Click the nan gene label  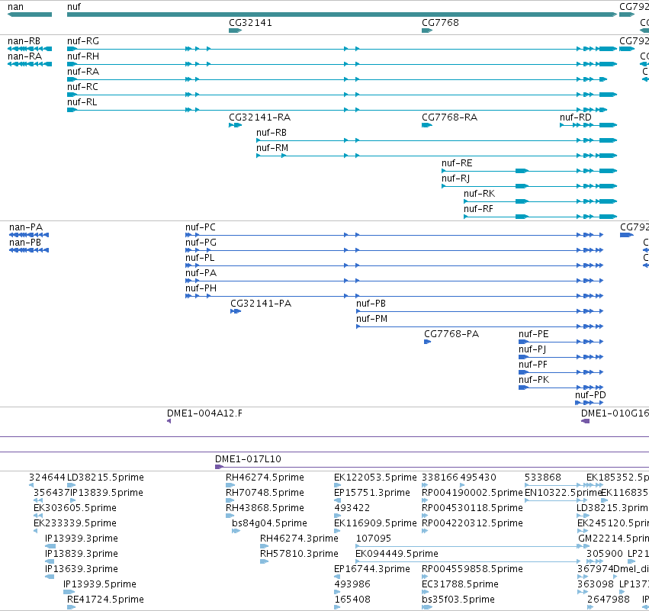16,7
